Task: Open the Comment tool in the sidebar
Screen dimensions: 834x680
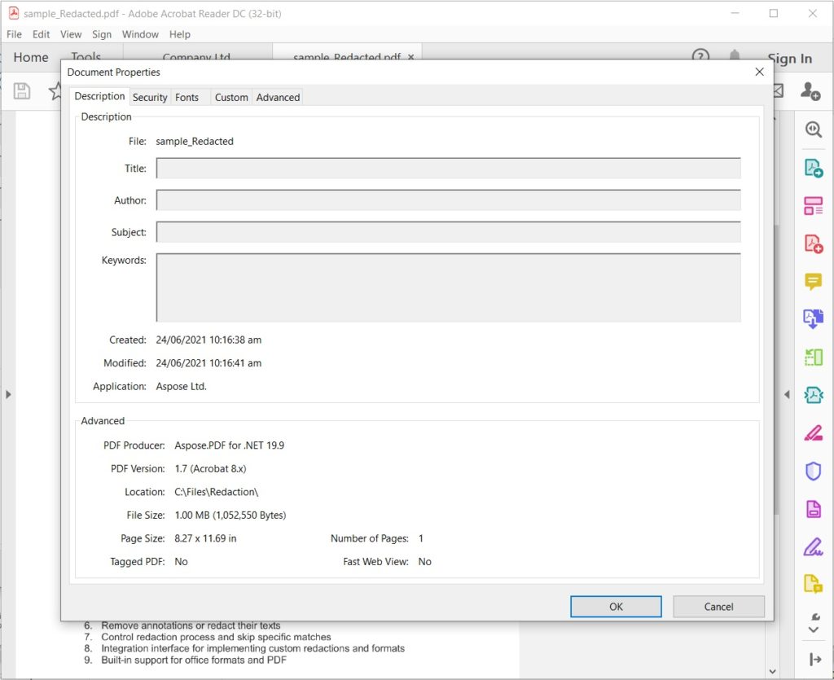Action: tap(813, 281)
